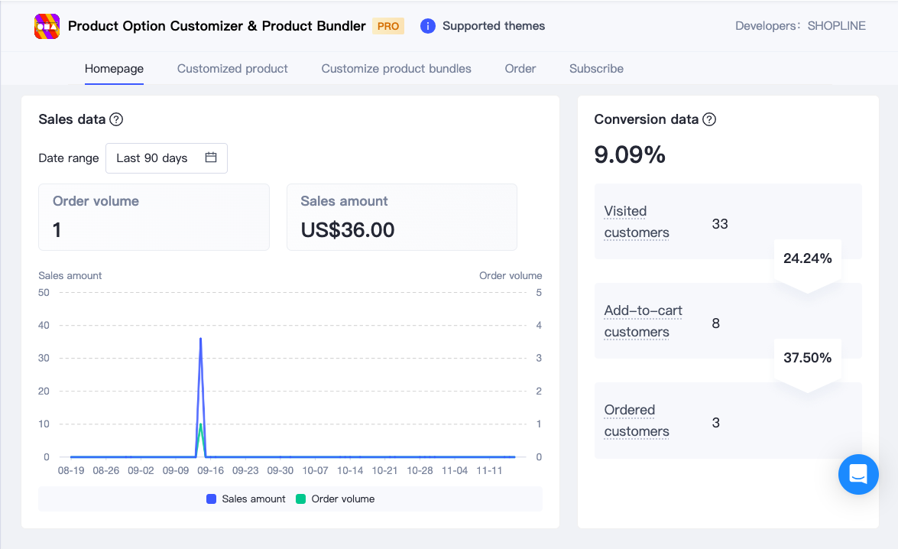Click the blue info icon beside Supported themes

click(428, 25)
